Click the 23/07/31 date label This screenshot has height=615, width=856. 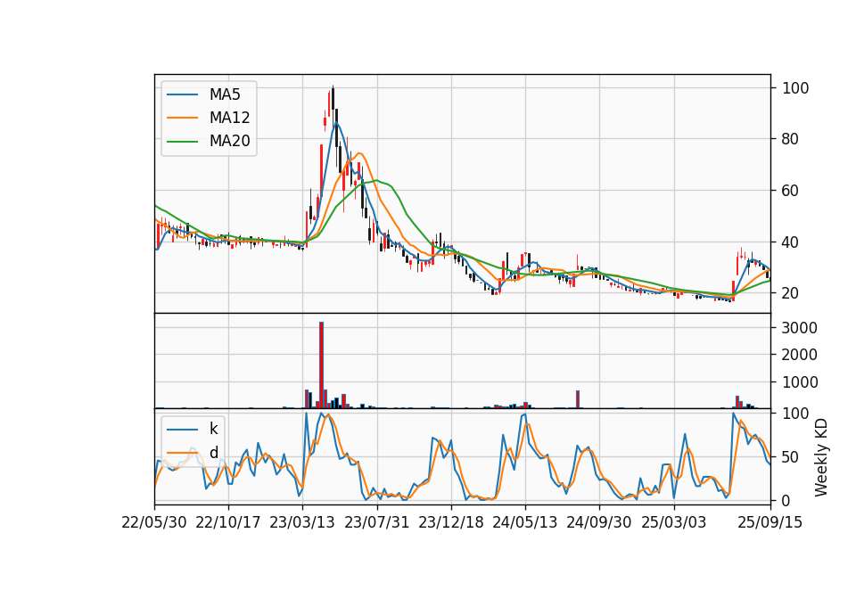click(376, 522)
